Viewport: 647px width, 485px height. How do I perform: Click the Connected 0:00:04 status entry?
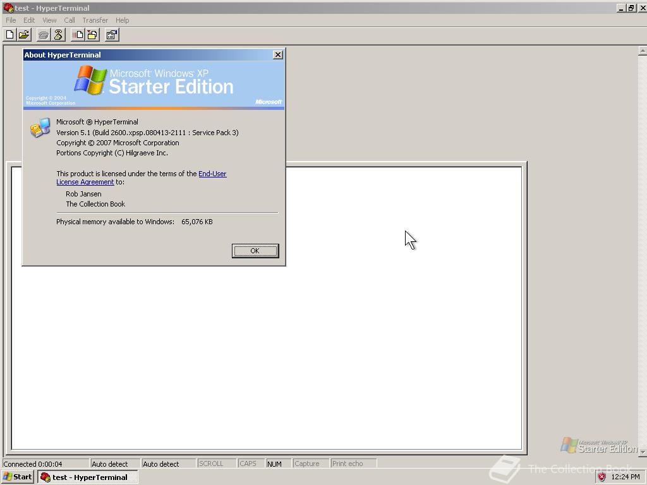click(45, 464)
